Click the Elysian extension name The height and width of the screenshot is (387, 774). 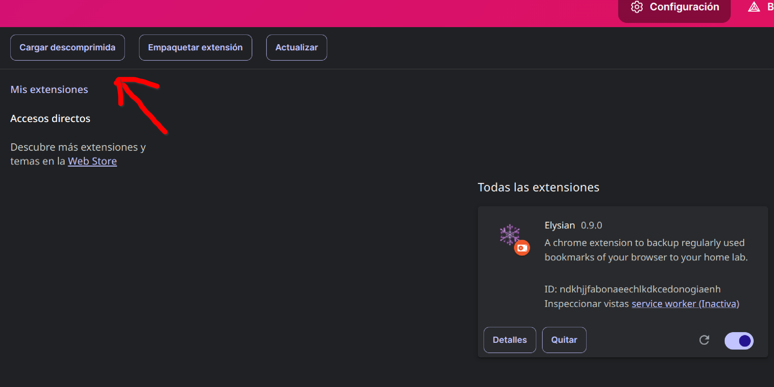559,225
